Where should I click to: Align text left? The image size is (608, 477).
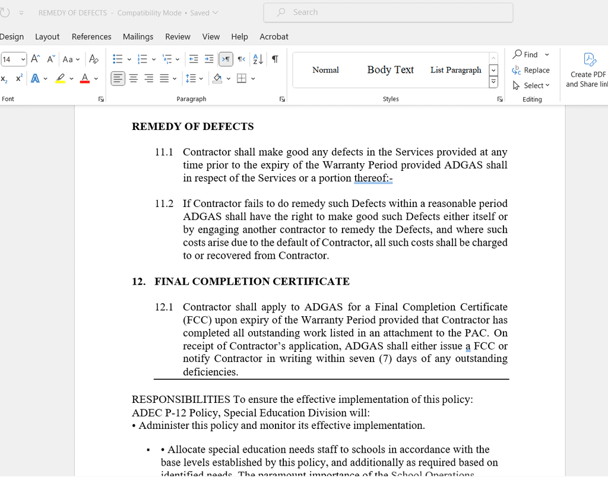pyautogui.click(x=118, y=79)
